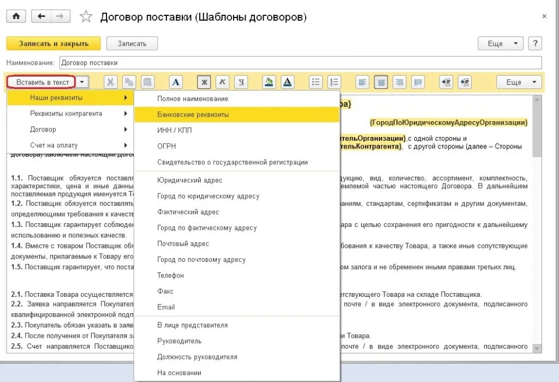Add to favorites with the star icon
559x382 pixels.
coord(86,17)
